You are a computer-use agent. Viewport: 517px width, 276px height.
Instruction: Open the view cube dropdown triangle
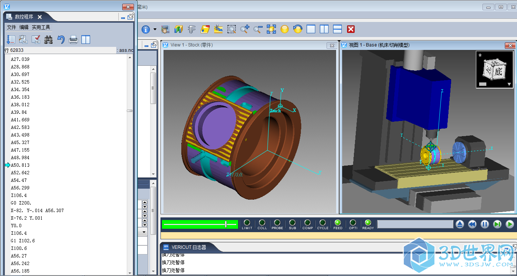509,84
